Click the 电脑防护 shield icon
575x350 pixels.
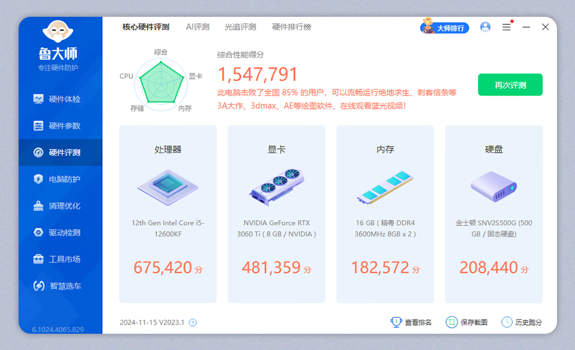pyautogui.click(x=38, y=179)
